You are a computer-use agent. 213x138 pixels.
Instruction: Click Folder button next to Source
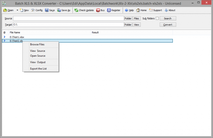(128, 18)
